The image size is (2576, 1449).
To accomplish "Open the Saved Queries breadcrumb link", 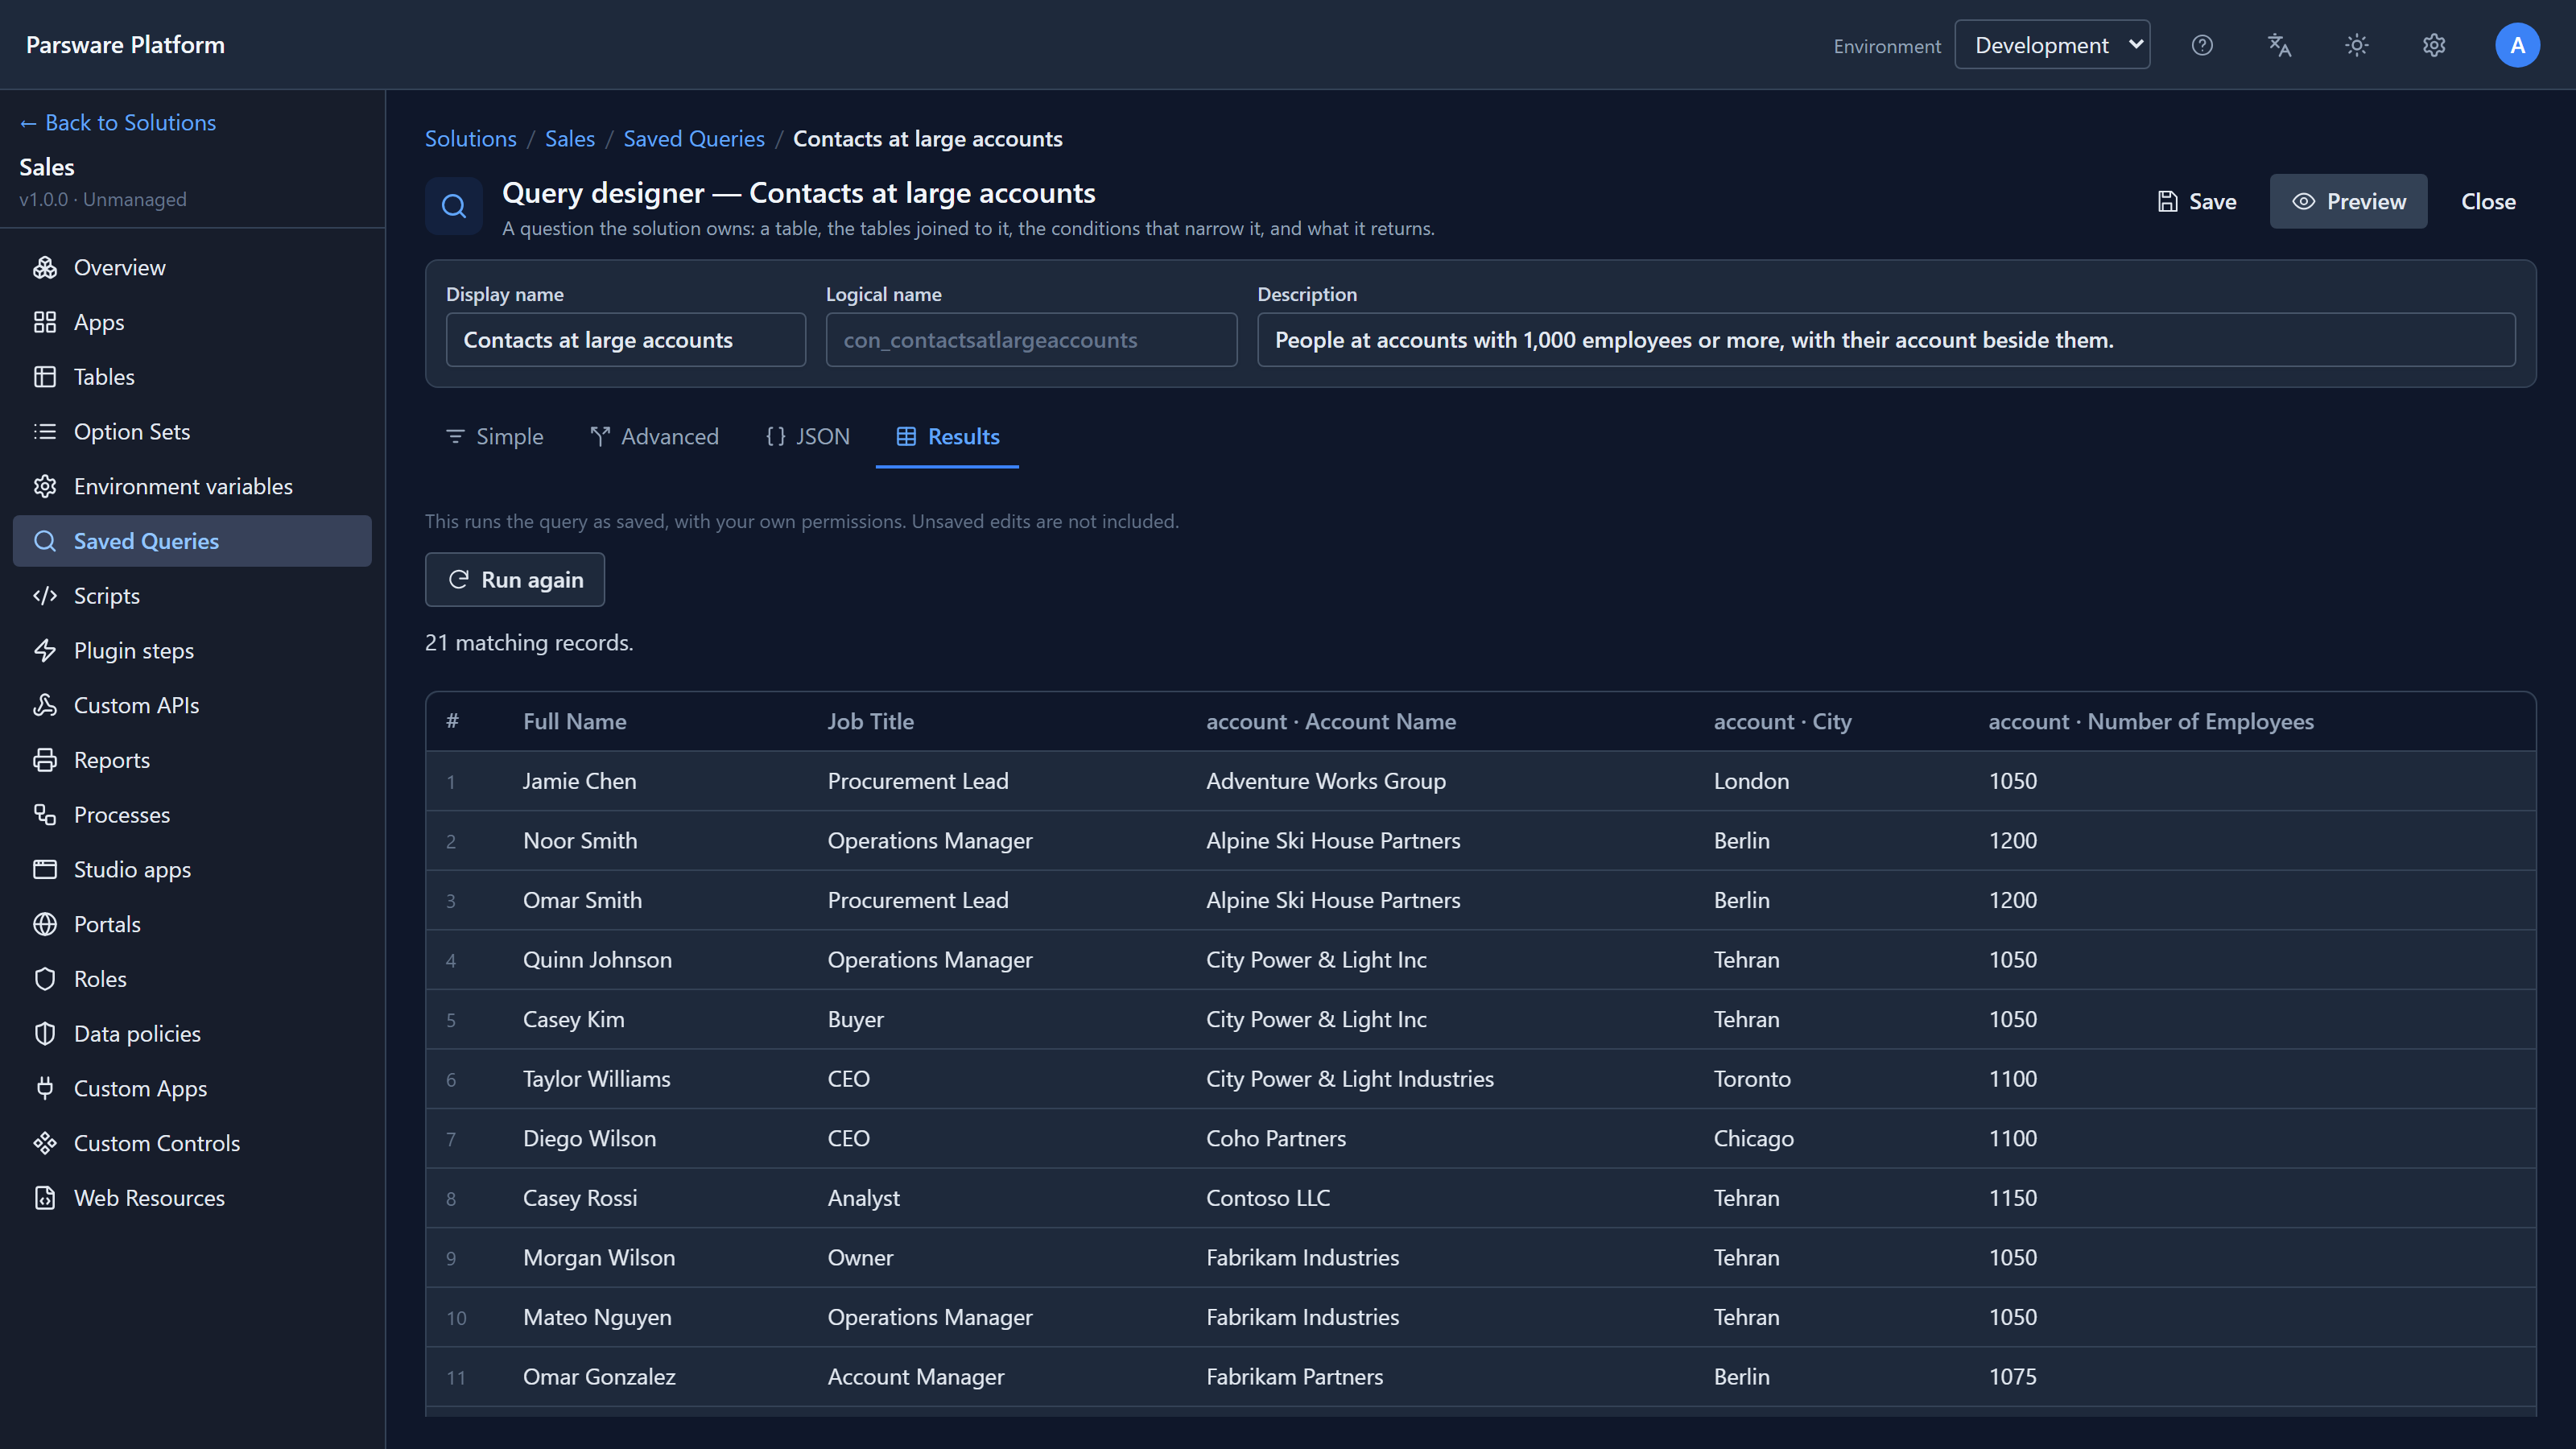I will tap(694, 139).
